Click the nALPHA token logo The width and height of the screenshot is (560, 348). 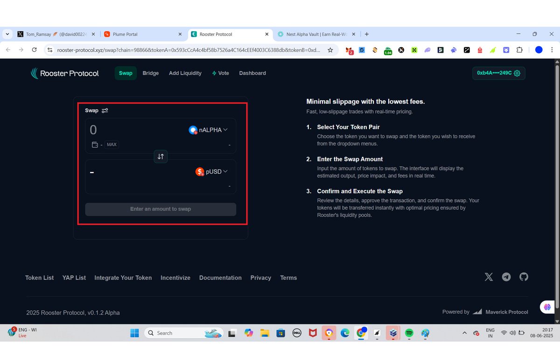[x=193, y=130]
